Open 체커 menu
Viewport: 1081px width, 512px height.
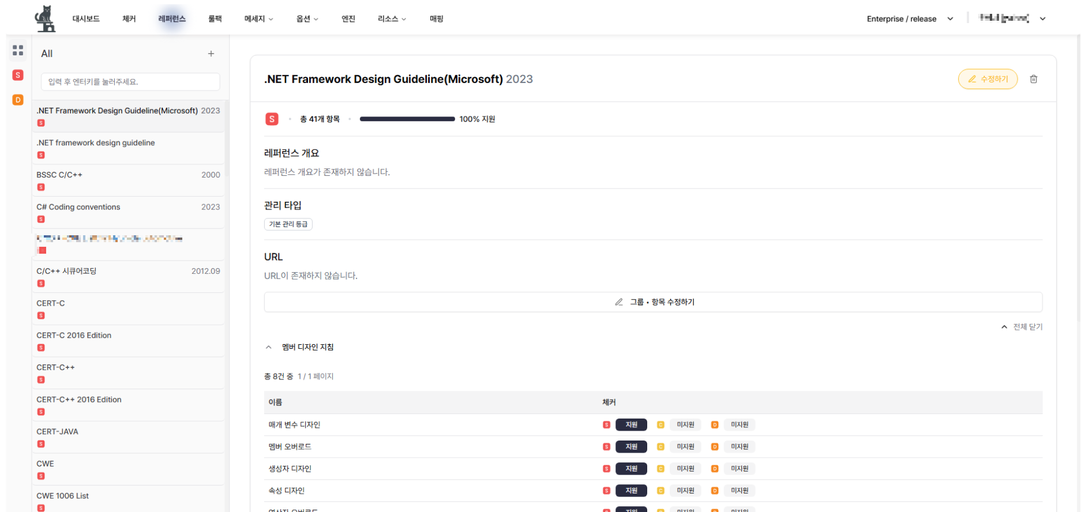tap(129, 19)
